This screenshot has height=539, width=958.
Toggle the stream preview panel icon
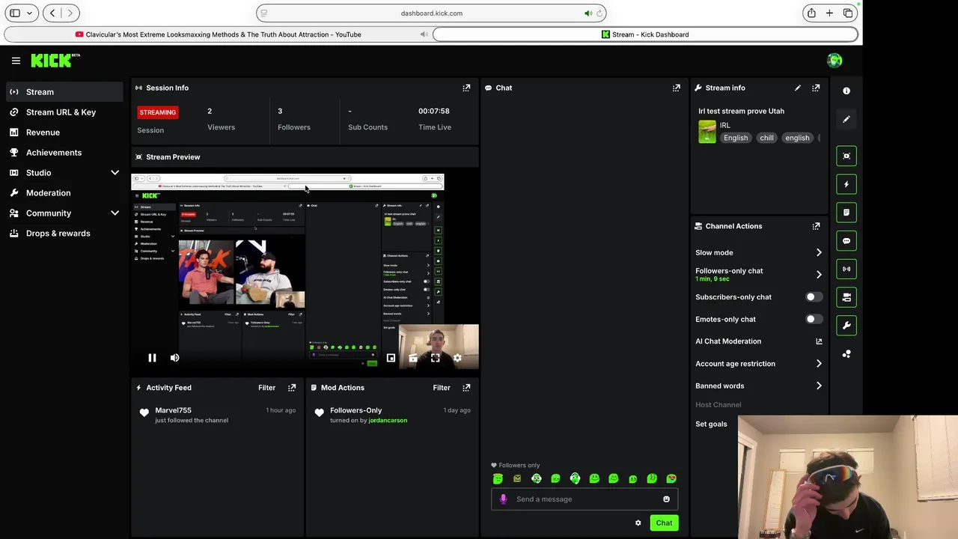[846, 156]
